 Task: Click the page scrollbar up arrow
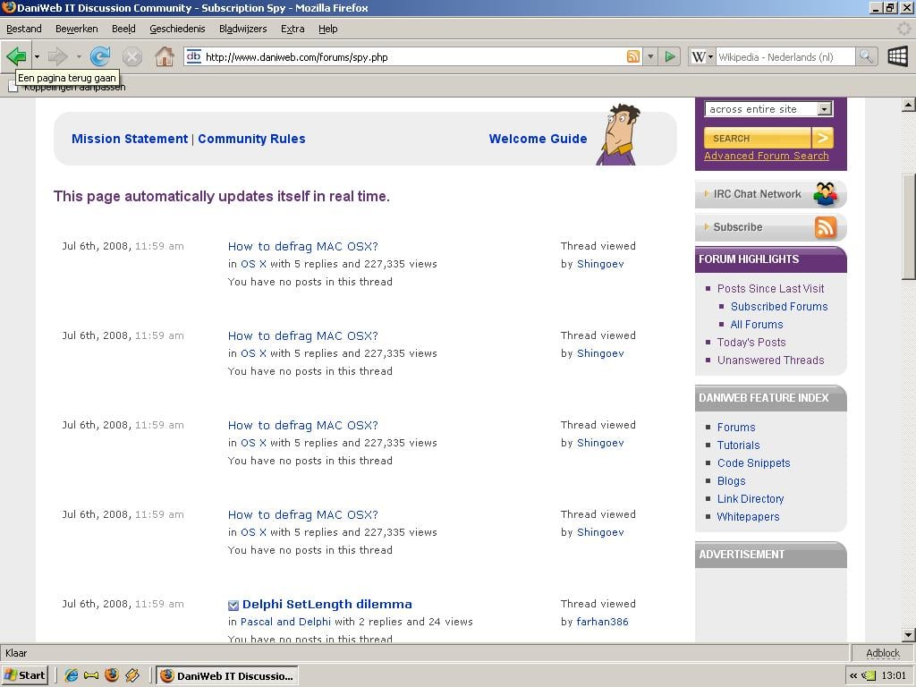(x=908, y=106)
